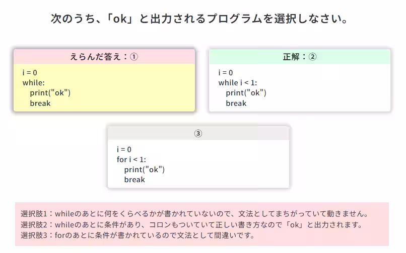Viewport: 406px width, 253px height.
Task: Click print("ok") line in yellow card ①
Action: (x=50, y=93)
